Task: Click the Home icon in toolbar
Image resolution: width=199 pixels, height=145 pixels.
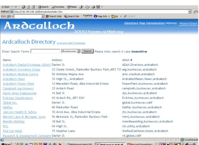Action: pyautogui.click(x=33, y=7)
